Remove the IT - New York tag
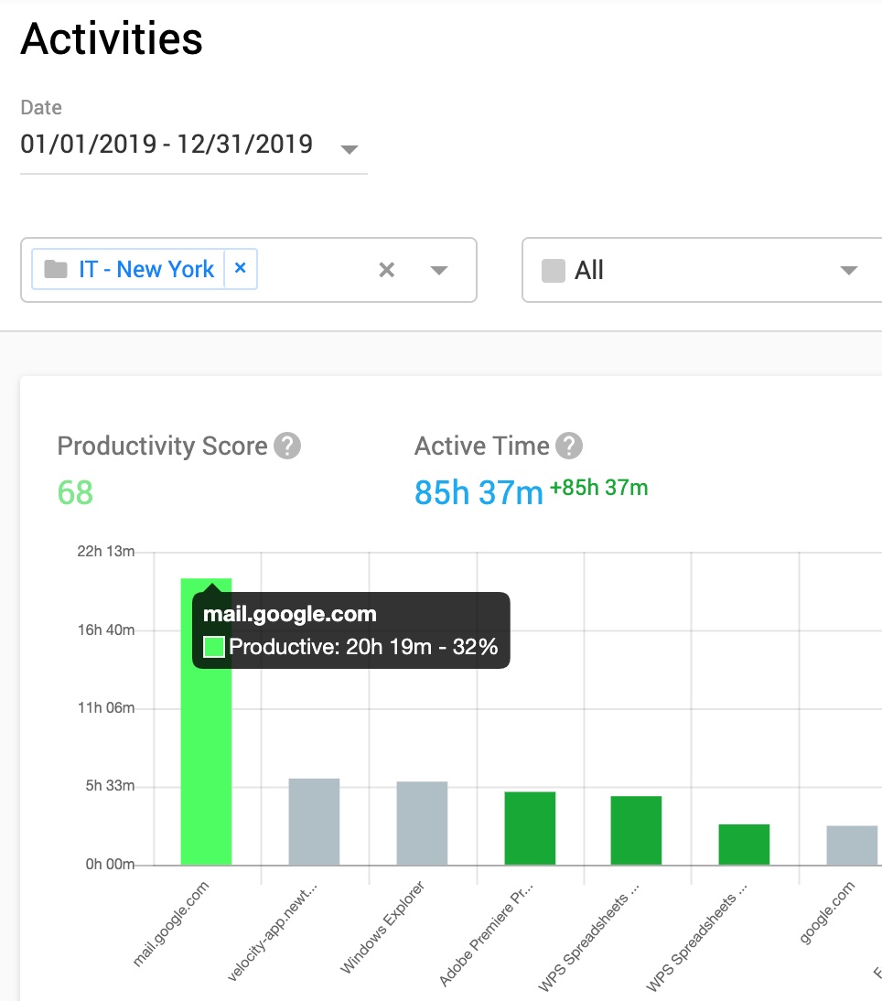Image resolution: width=882 pixels, height=1001 pixels. tap(241, 269)
